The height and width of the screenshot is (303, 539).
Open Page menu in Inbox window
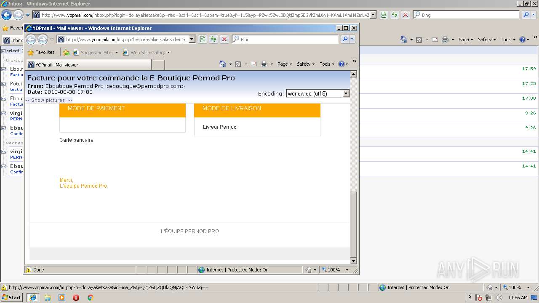466,40
